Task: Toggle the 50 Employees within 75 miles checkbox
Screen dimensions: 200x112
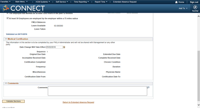Action: click(x=7, y=18)
